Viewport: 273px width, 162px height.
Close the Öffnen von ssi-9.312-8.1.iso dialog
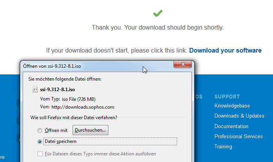[x=183, y=64]
